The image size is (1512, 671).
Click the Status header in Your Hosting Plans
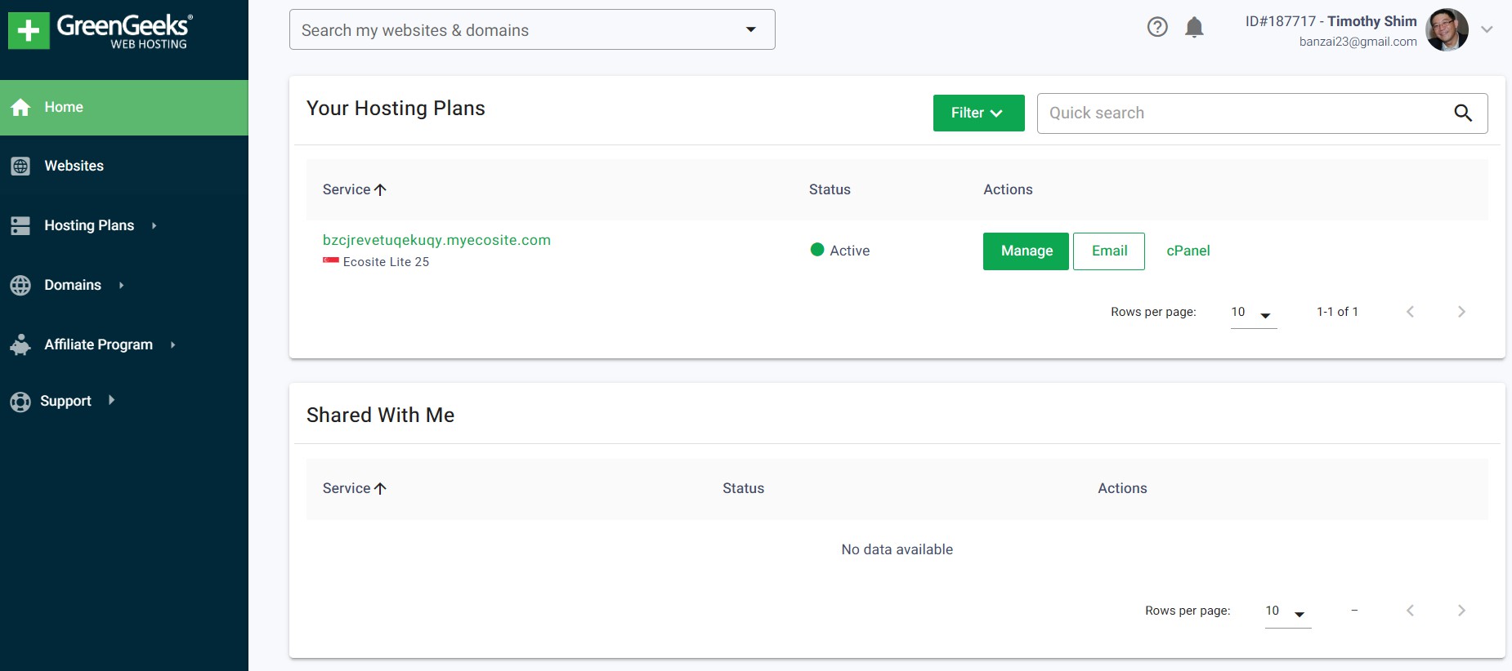point(830,189)
